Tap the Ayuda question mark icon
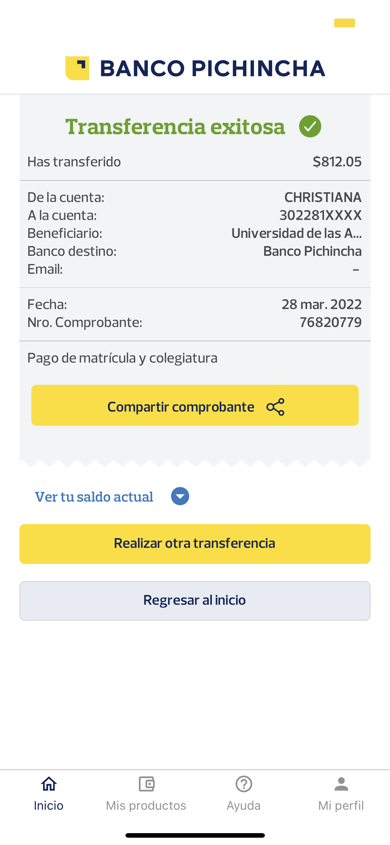This screenshot has width=390, height=845. tap(244, 784)
